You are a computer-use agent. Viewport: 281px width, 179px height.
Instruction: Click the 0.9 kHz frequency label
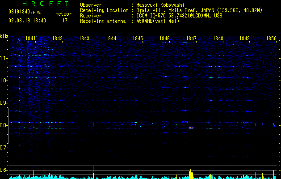pyautogui.click(x=4, y=103)
